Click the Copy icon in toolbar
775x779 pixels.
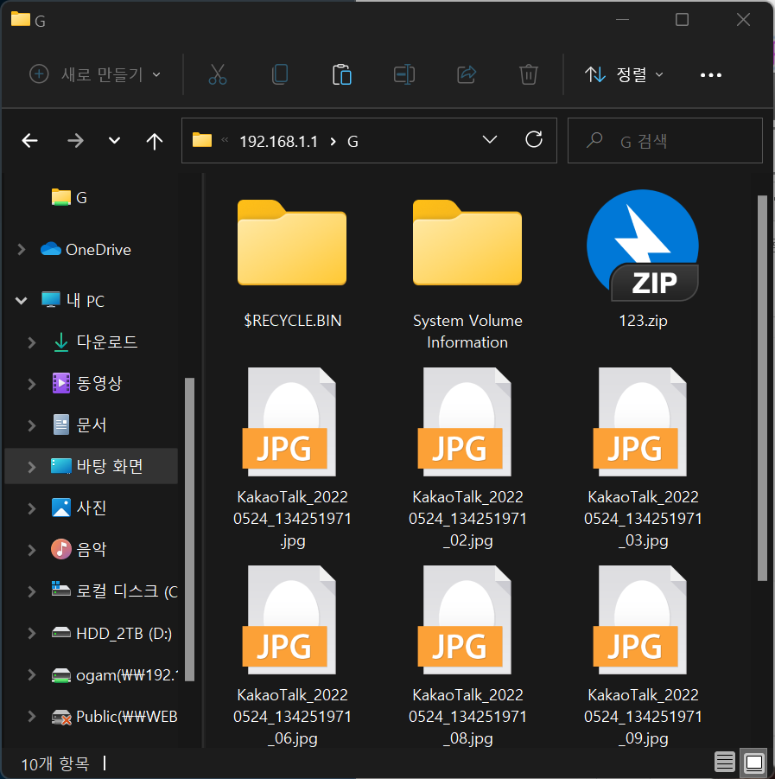pos(280,75)
